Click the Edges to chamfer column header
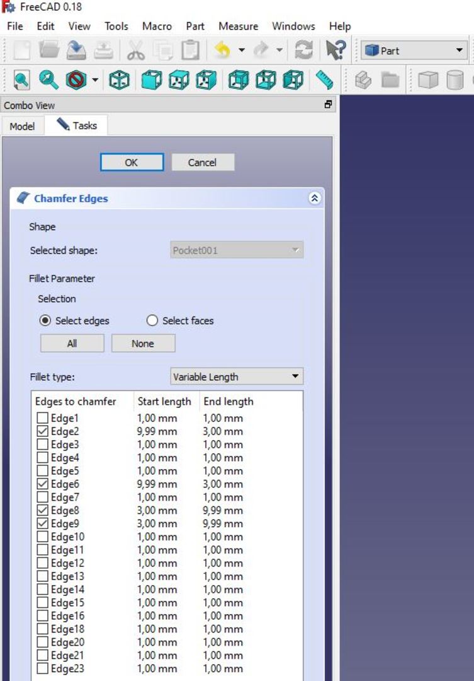 point(83,401)
